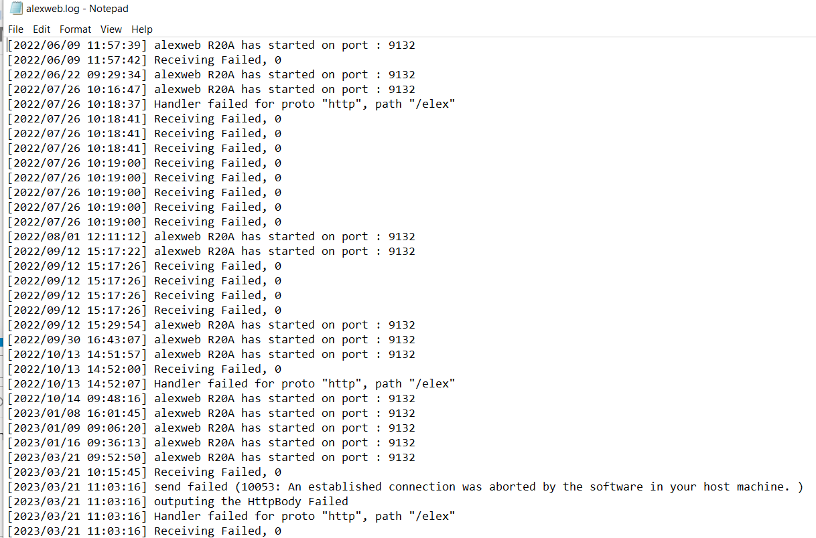Open the Edit menu
The width and height of the screenshot is (816, 538).
pos(42,29)
